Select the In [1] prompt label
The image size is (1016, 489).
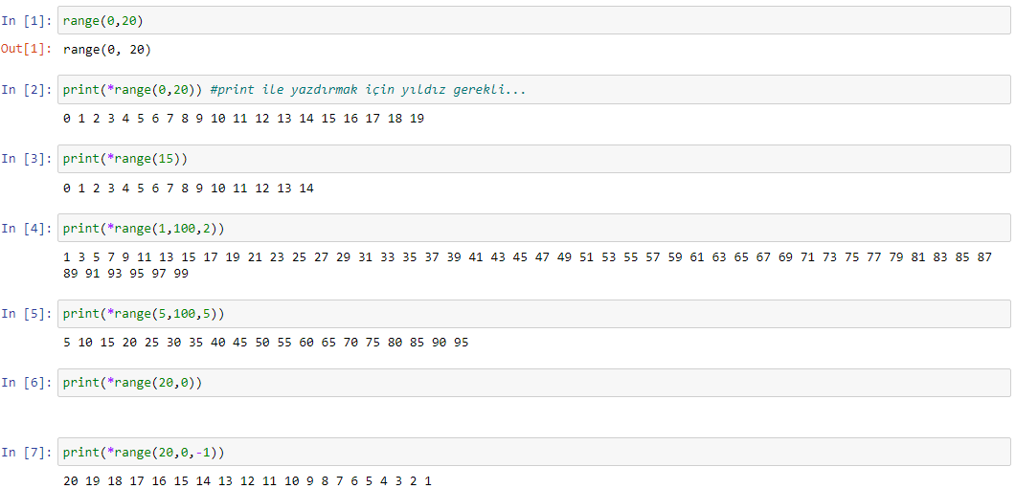click(x=27, y=21)
